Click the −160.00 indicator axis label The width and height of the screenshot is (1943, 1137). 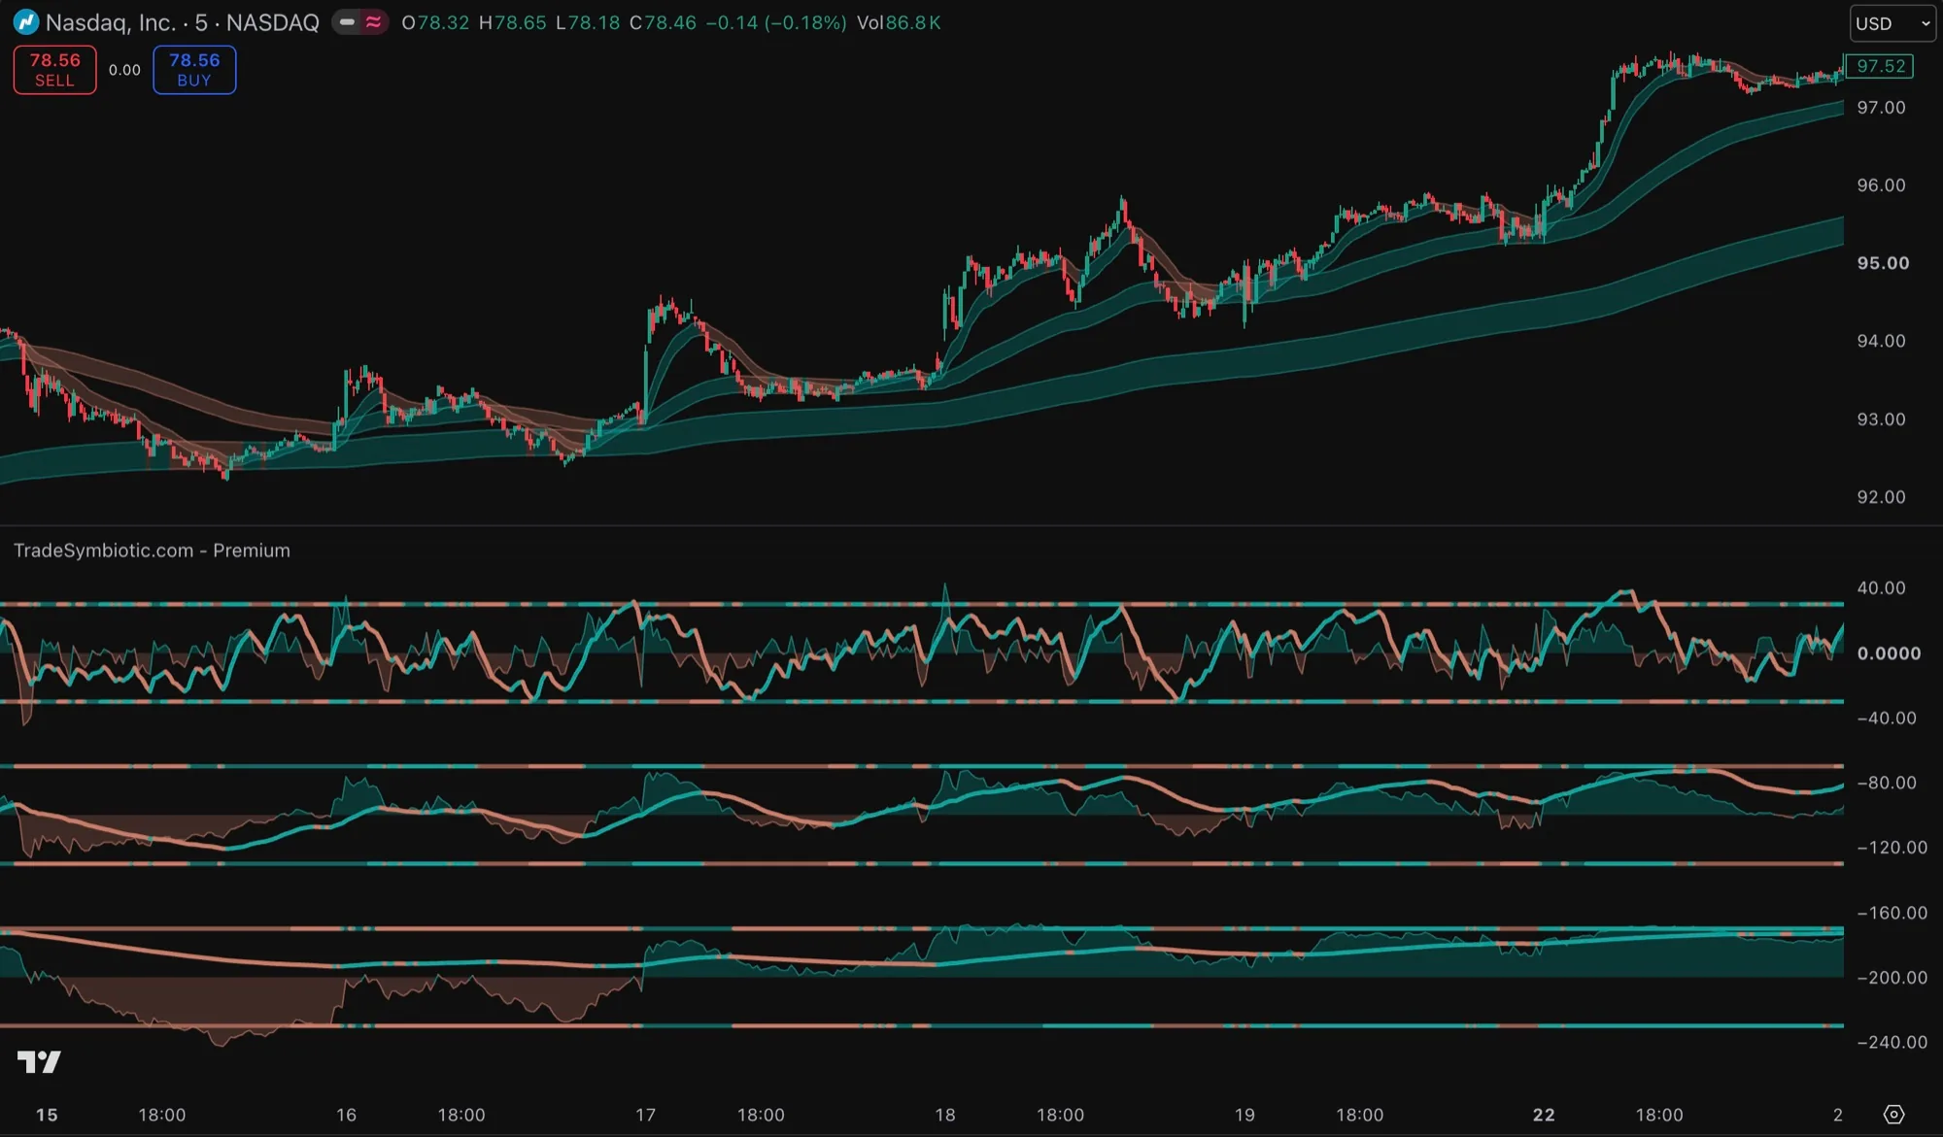1892,913
